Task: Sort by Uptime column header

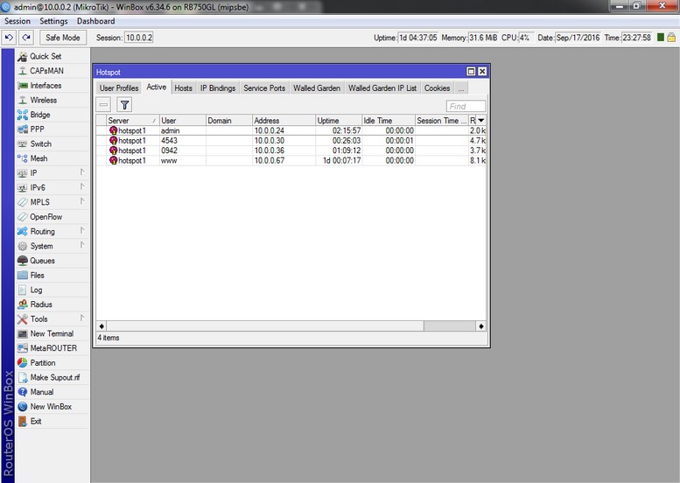Action: point(339,121)
